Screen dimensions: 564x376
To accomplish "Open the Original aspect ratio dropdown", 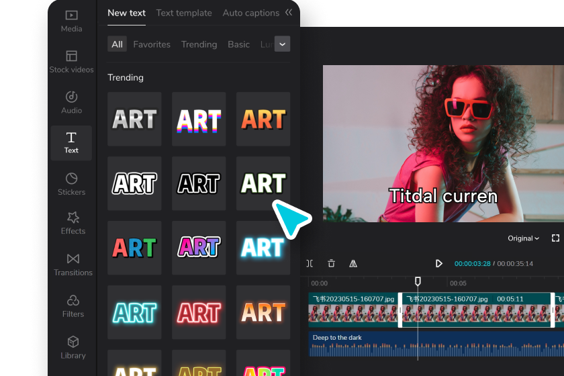I will (523, 238).
